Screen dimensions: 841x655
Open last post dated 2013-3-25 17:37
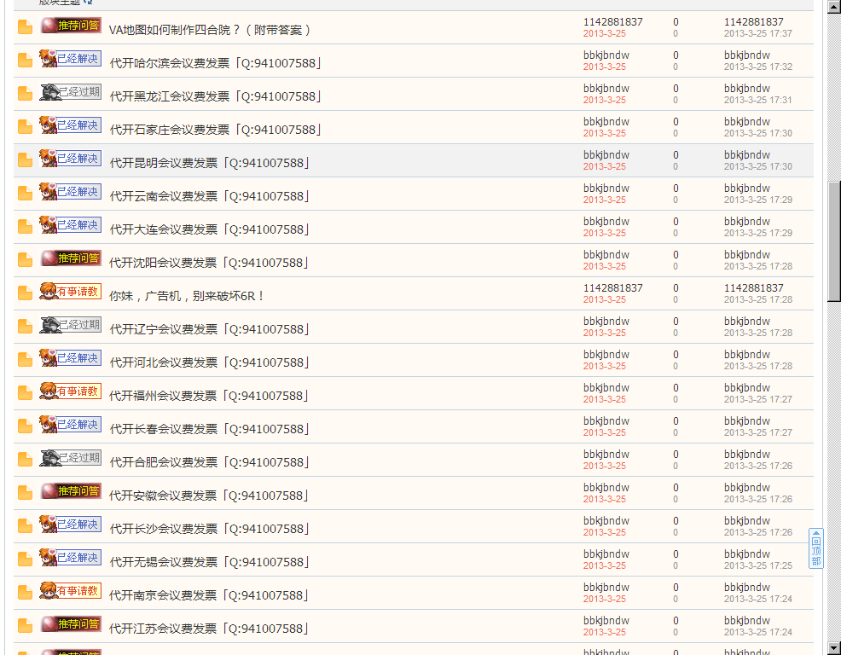coord(758,33)
